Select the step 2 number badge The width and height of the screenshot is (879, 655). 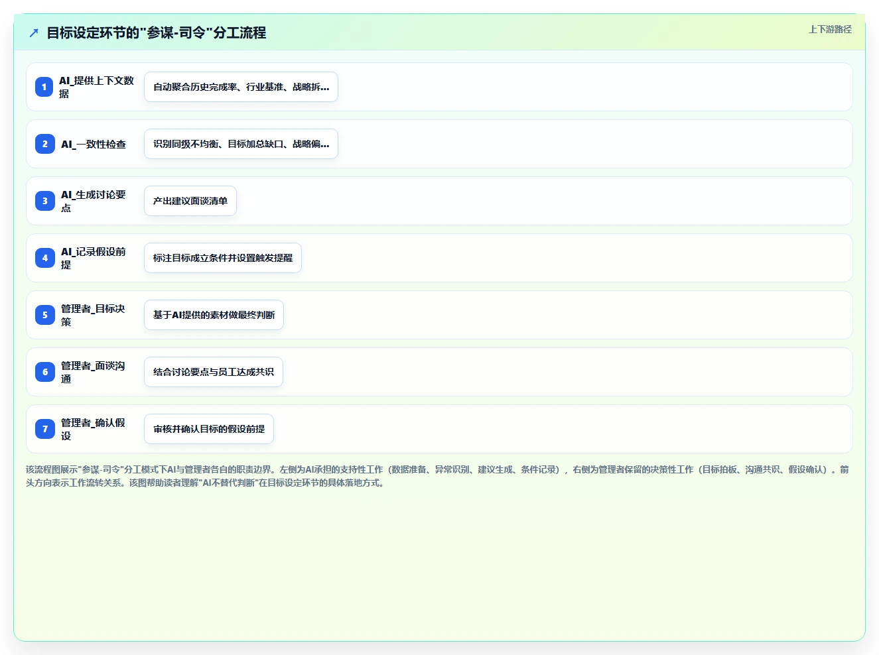click(x=45, y=144)
